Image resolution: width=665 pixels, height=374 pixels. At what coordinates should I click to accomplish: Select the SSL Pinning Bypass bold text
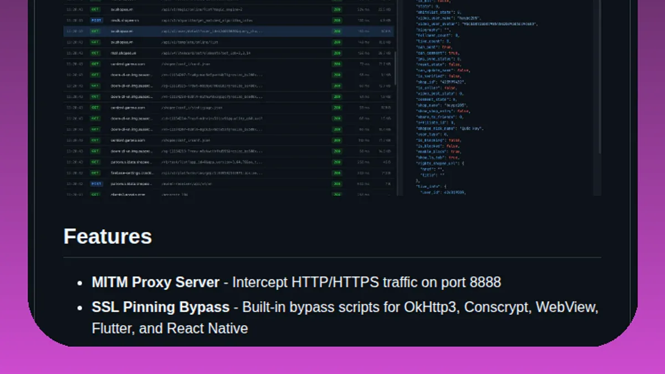click(161, 307)
